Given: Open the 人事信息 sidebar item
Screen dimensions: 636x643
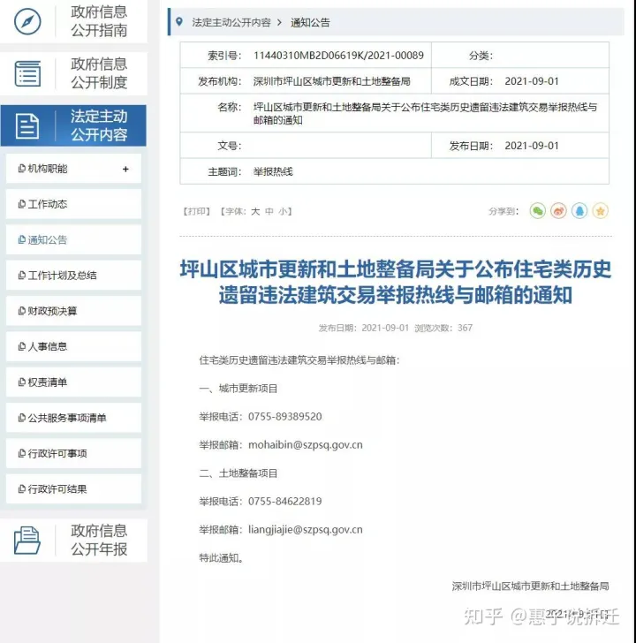Looking at the screenshot, I should [48, 346].
